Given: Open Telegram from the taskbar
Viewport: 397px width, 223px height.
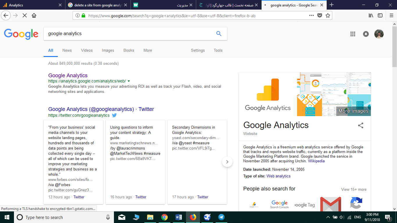Looking at the screenshot, I should point(221,217).
